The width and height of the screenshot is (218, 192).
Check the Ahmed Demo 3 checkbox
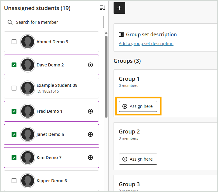pos(14,42)
